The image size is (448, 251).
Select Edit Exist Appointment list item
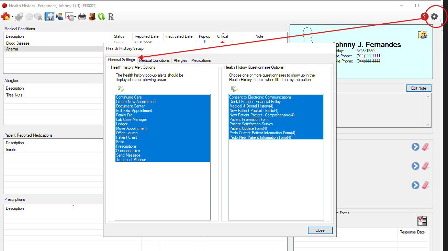tap(163, 111)
